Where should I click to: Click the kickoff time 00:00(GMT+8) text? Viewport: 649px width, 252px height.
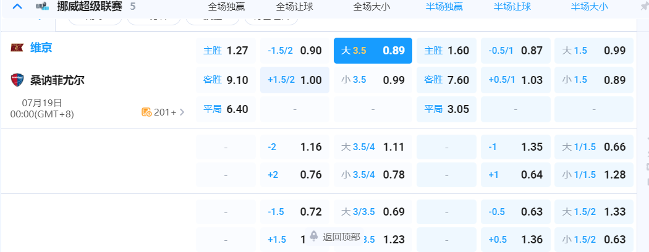click(x=42, y=114)
